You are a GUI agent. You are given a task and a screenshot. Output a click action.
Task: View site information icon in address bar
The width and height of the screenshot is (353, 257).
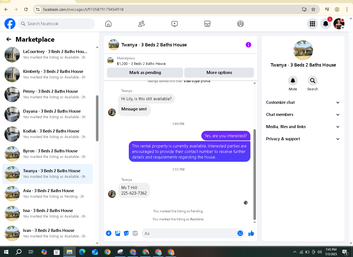[x=38, y=9]
